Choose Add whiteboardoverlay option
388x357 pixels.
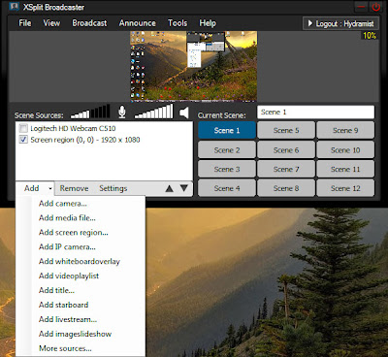point(81,261)
